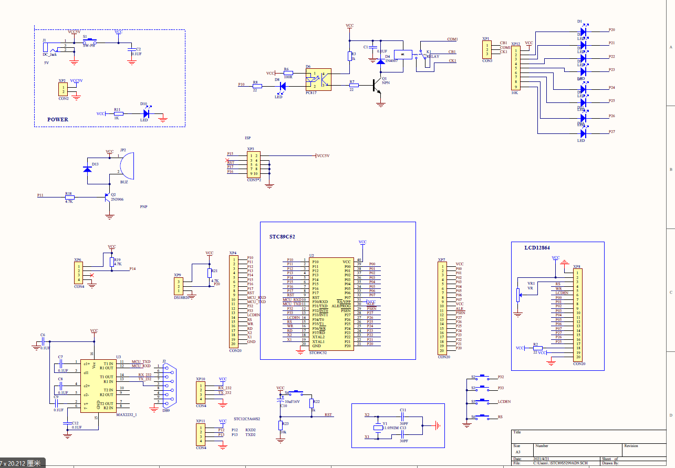The width and height of the screenshot is (675, 468).
Task: Select the Y1 crystal symbol
Action: pos(377,427)
